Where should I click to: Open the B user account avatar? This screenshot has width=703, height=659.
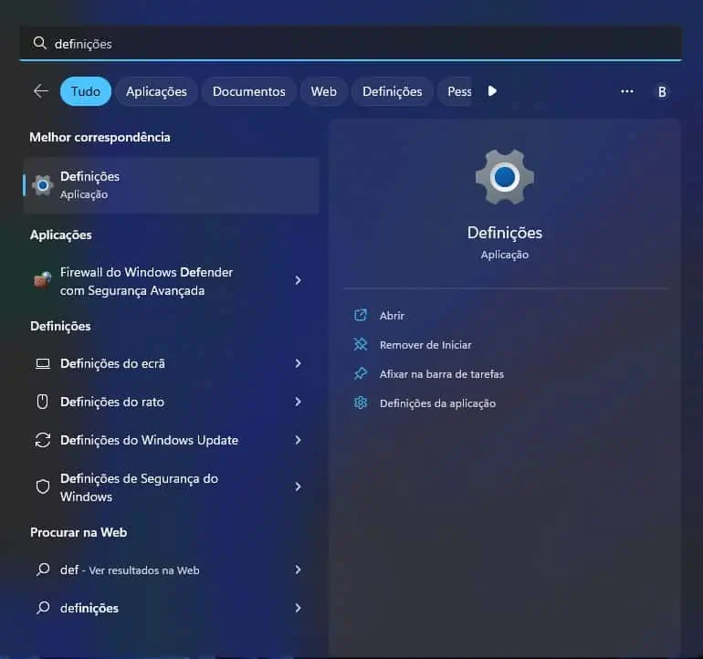coord(662,92)
